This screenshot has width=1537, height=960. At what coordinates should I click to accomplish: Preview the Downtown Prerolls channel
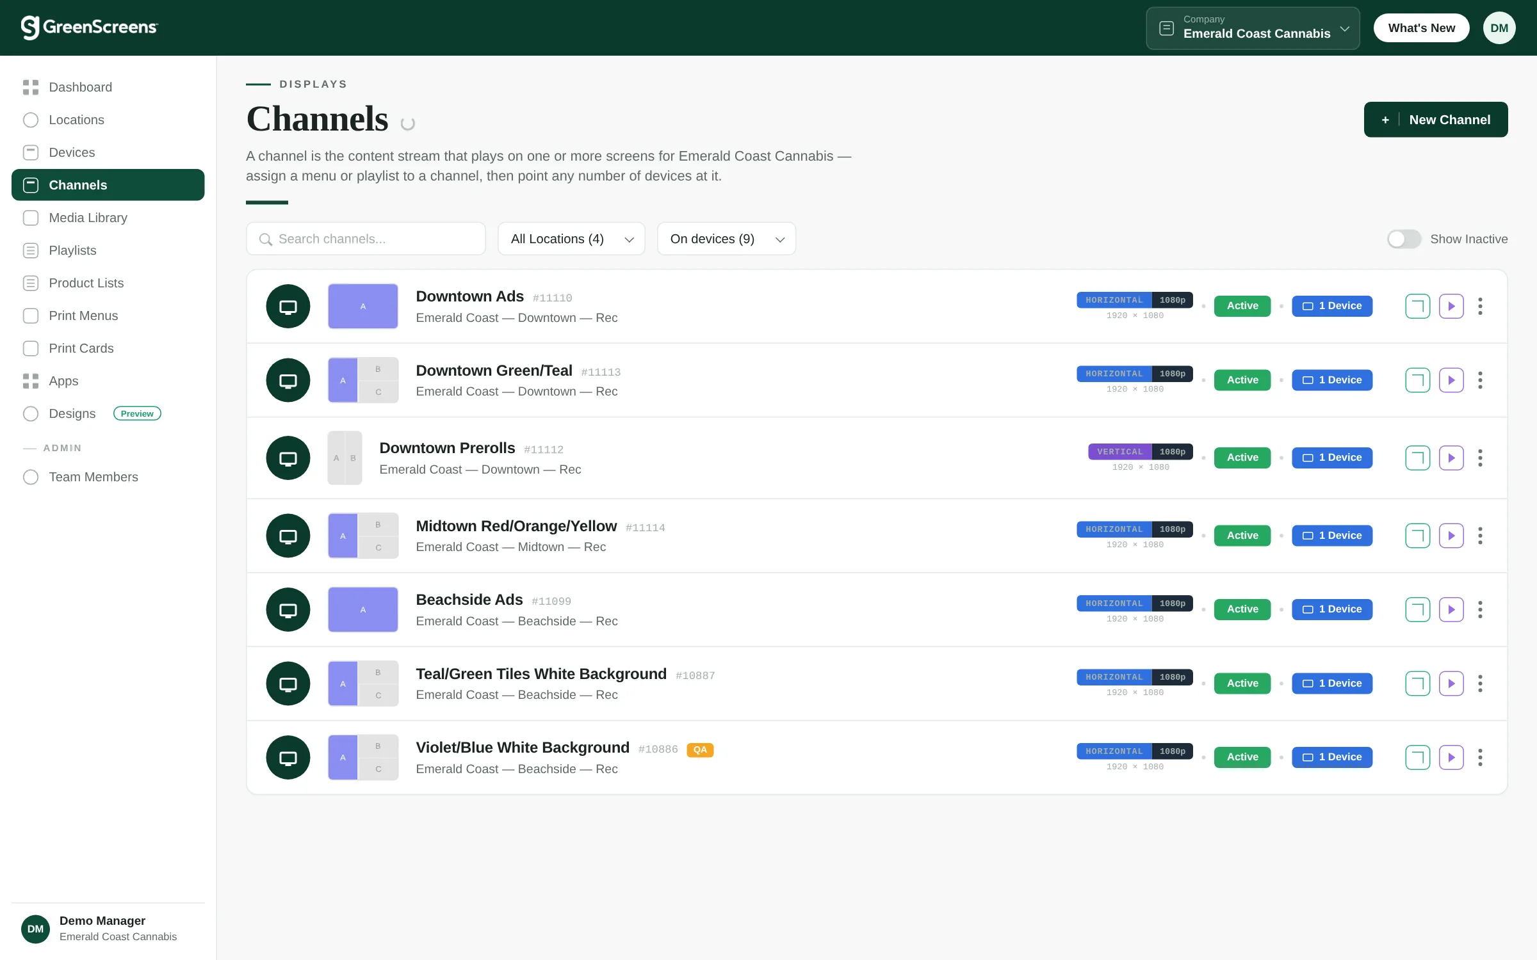[1451, 458]
